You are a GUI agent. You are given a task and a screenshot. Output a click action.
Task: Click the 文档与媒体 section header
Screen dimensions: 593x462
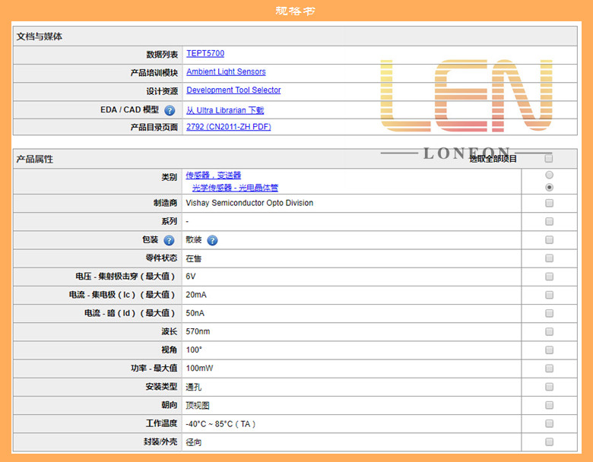coord(40,36)
